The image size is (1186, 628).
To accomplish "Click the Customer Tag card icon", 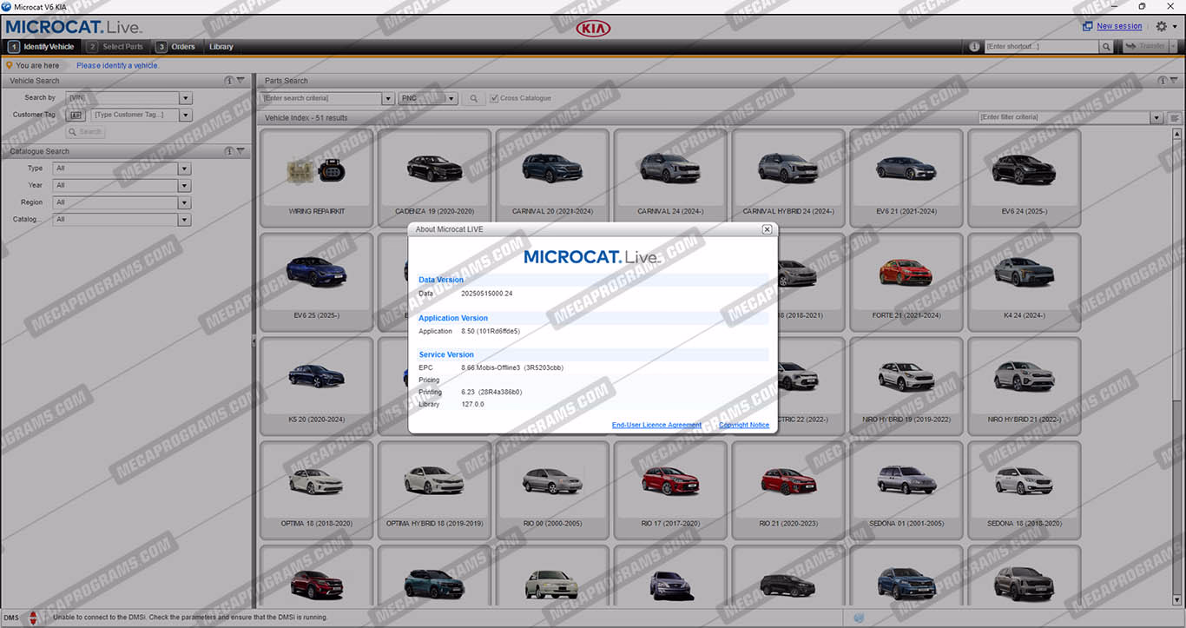I will [76, 115].
